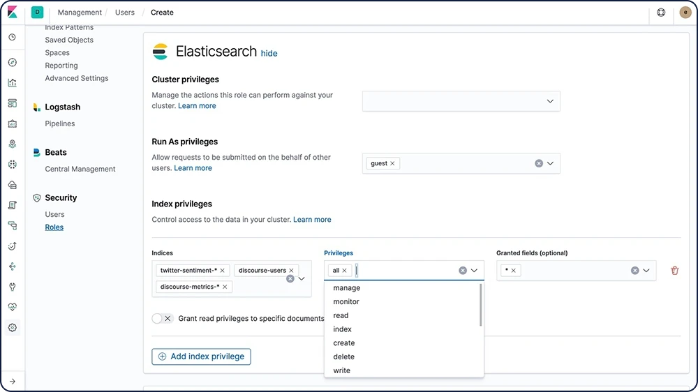The width and height of the screenshot is (698, 392).
Task: Open Maps pin icon in sidebar
Action: pyautogui.click(x=13, y=144)
